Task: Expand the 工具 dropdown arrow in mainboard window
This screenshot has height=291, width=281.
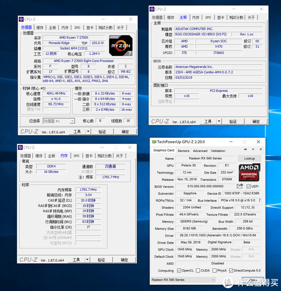Action: pyautogui.click(x=219, y=121)
